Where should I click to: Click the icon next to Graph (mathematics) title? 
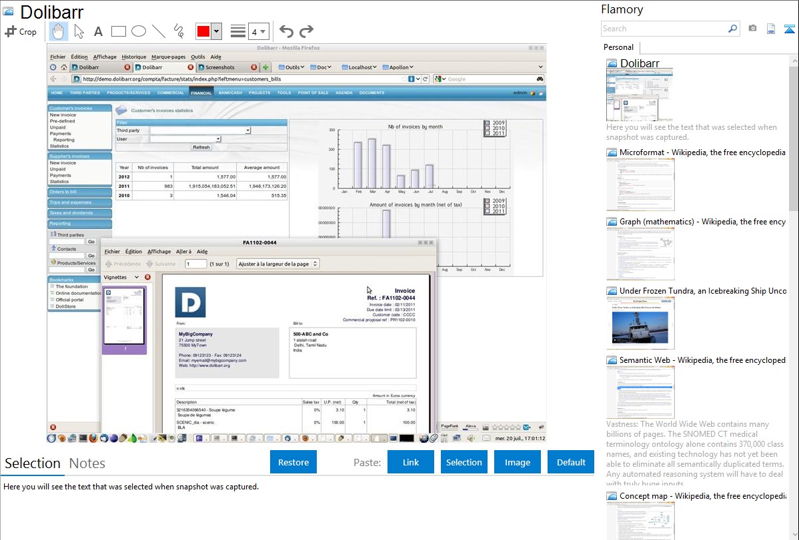point(612,222)
